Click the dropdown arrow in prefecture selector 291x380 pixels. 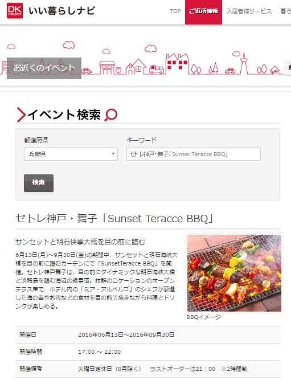pos(113,154)
